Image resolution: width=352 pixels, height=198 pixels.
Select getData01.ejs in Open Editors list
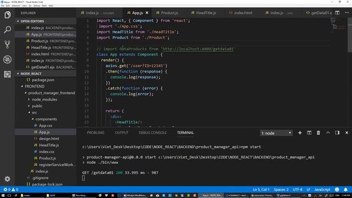point(46,67)
